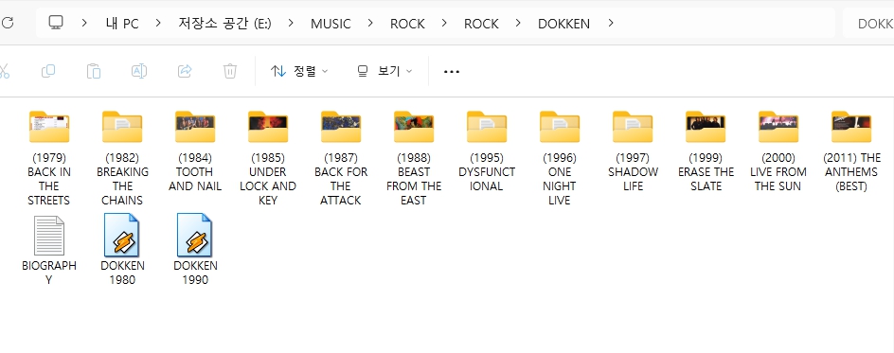Go to 저장소 공간 (E:) breadcrumb
This screenshot has height=353, width=894.
(x=224, y=24)
